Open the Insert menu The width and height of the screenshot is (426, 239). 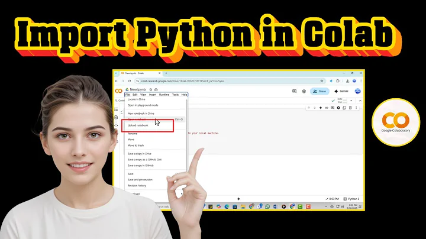pos(153,95)
